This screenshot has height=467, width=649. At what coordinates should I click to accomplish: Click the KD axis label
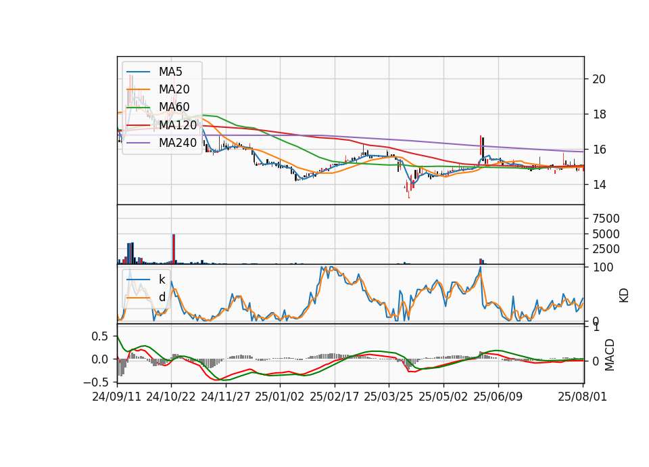[624, 296]
